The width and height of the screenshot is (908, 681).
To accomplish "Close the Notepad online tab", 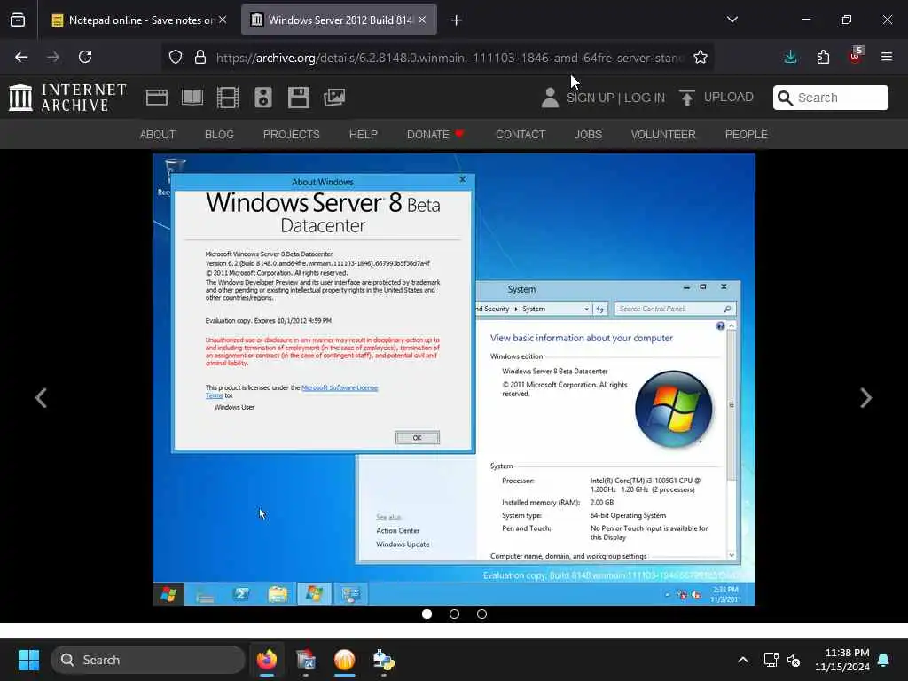I will coord(223,20).
